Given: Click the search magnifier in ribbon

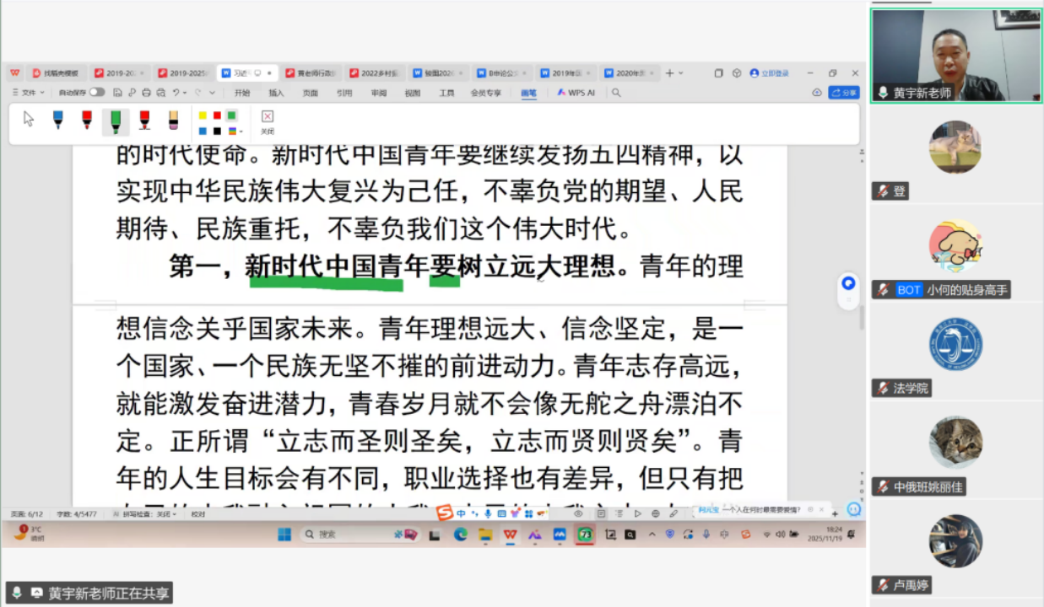Looking at the screenshot, I should [616, 93].
